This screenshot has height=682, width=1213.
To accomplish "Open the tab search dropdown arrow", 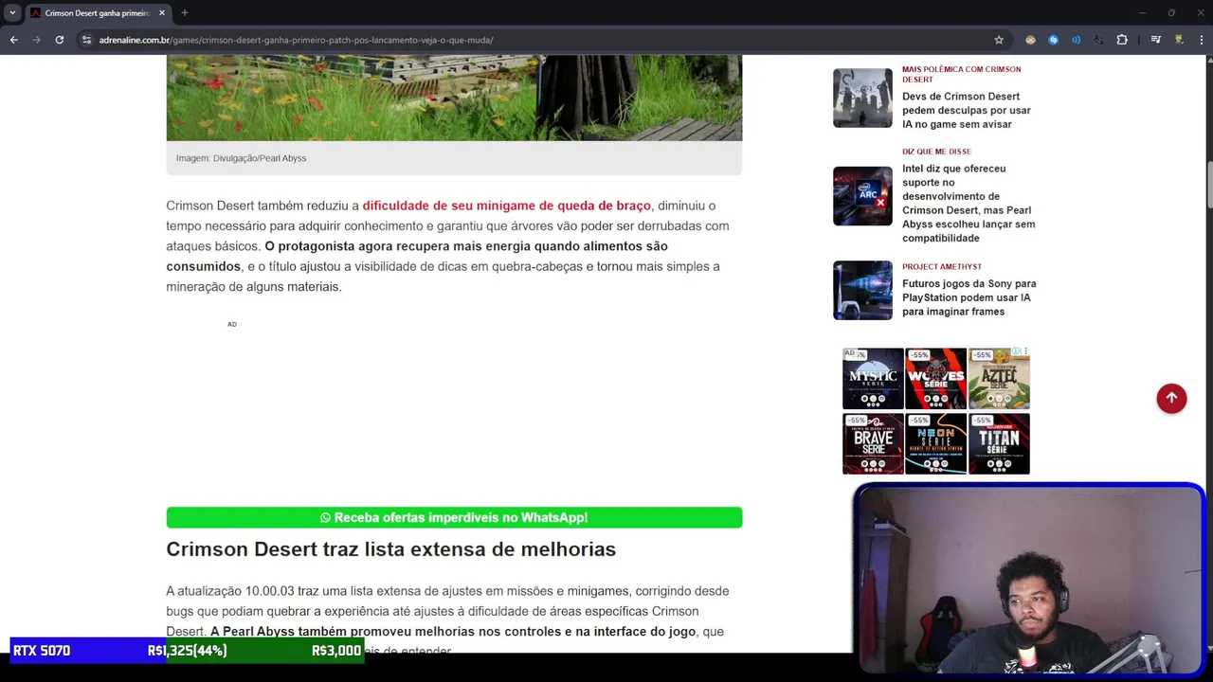I will (12, 13).
